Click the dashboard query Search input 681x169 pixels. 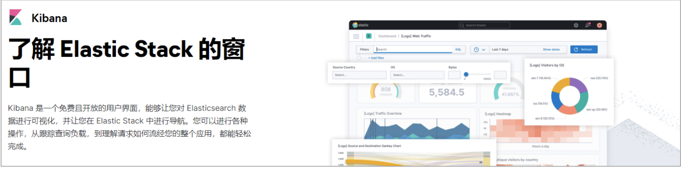tap(413, 49)
